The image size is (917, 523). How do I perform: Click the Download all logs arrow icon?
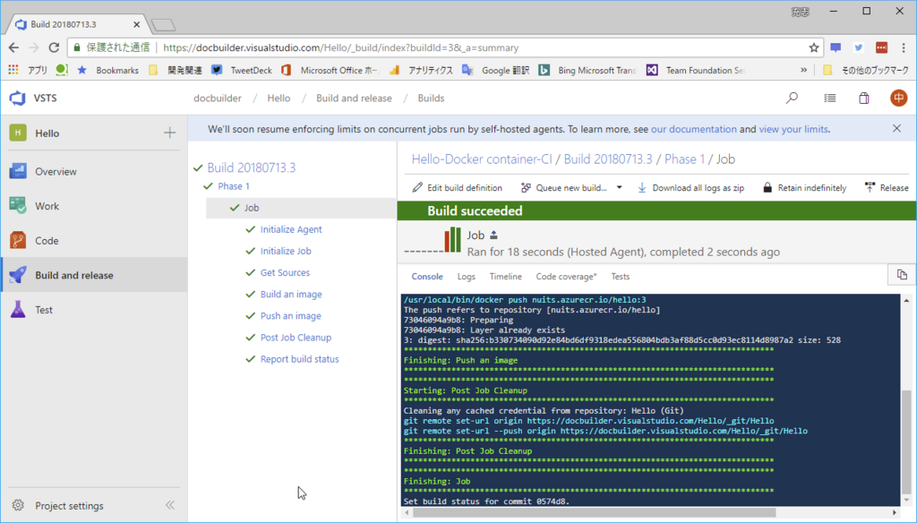641,187
